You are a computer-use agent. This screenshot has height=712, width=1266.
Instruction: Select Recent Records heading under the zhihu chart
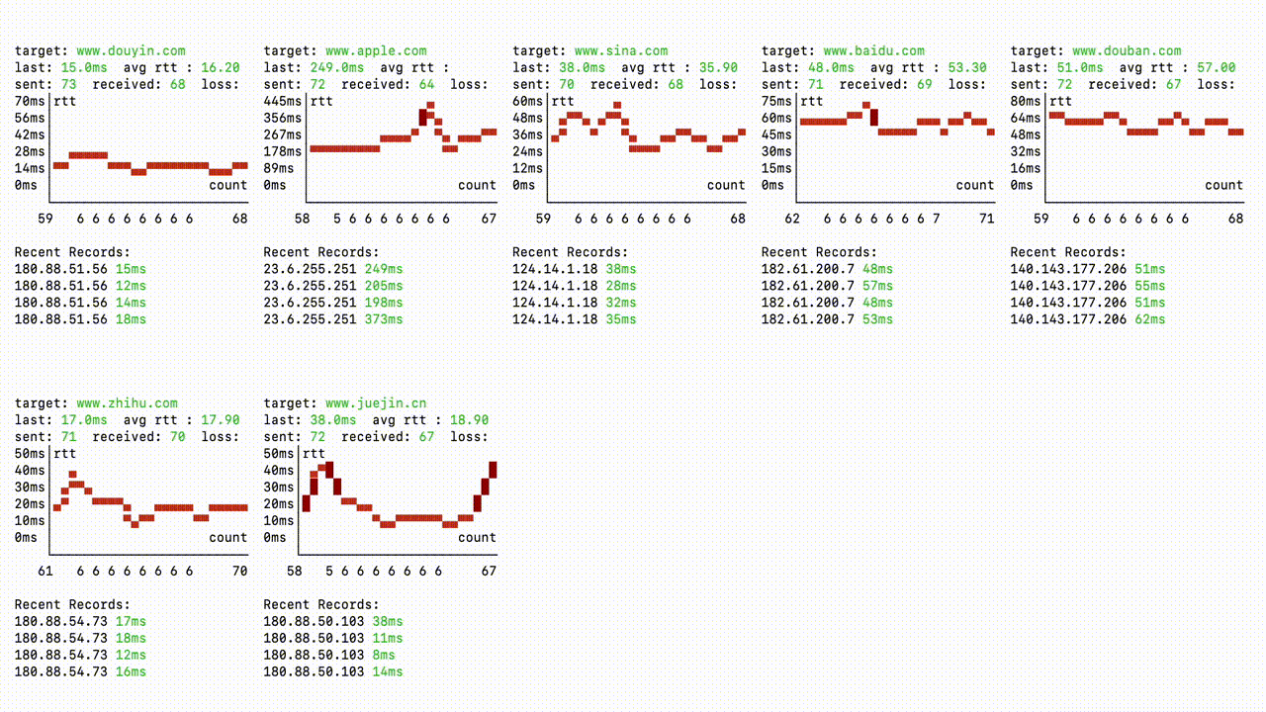72,604
